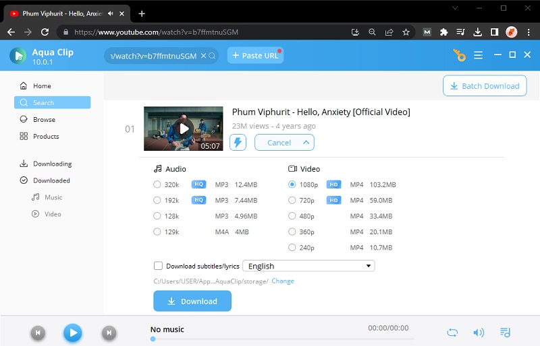Image resolution: width=540 pixels, height=346 pixels.
Task: Open the browser extensions puzzle icon
Action: 444,32
